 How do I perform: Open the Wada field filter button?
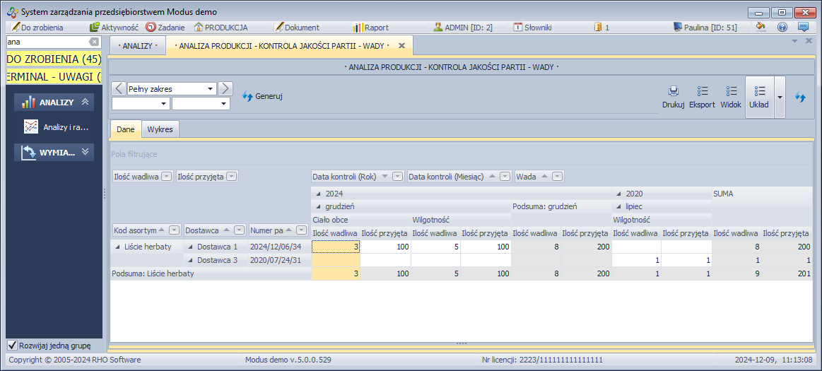(558, 177)
